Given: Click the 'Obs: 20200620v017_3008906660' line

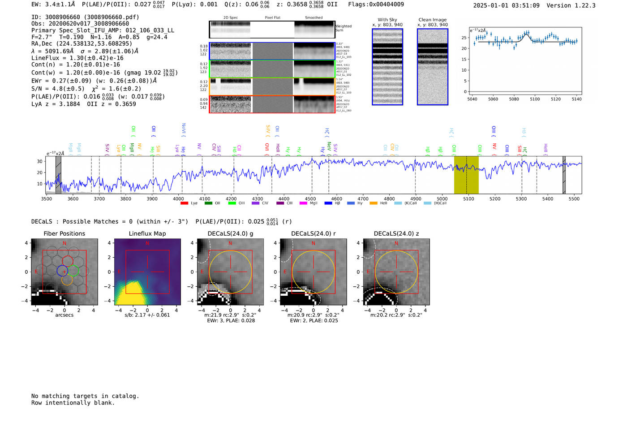Looking at the screenshot, I should pos(80,24).
